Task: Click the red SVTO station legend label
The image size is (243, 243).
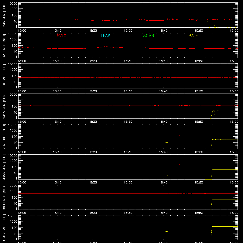Action: coord(62,36)
